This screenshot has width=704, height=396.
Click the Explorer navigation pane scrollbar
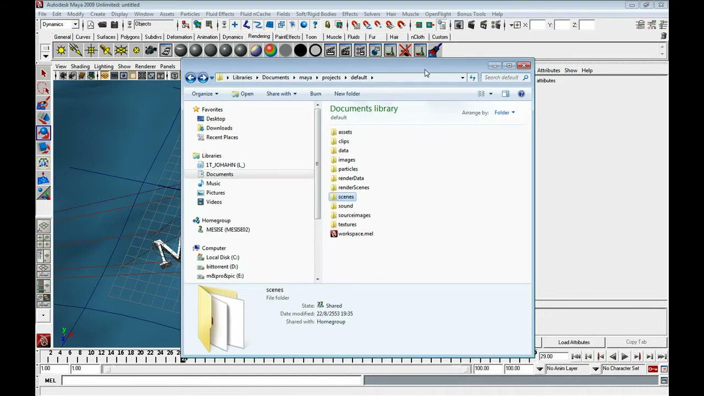click(317, 163)
